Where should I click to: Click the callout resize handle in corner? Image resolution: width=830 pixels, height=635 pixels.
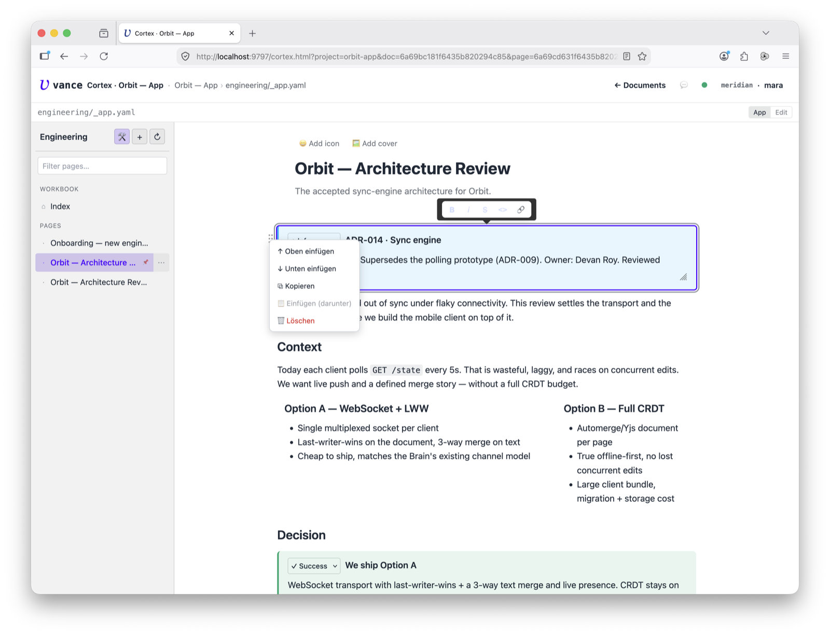point(684,277)
